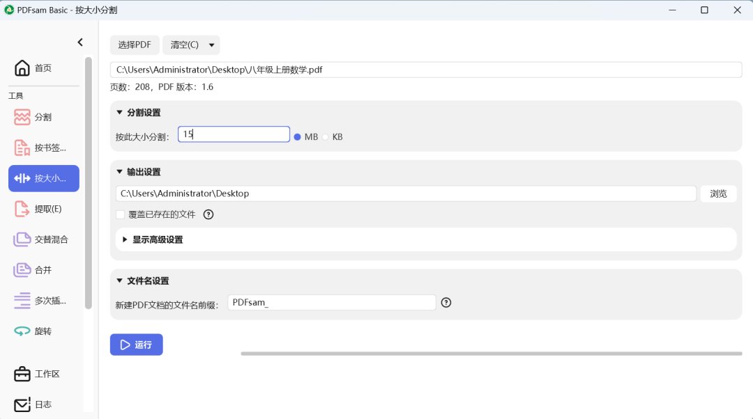Viewport: 753px width, 419px height.
Task: Collapse the sidebar with the chevron arrow
Action: pyautogui.click(x=80, y=42)
